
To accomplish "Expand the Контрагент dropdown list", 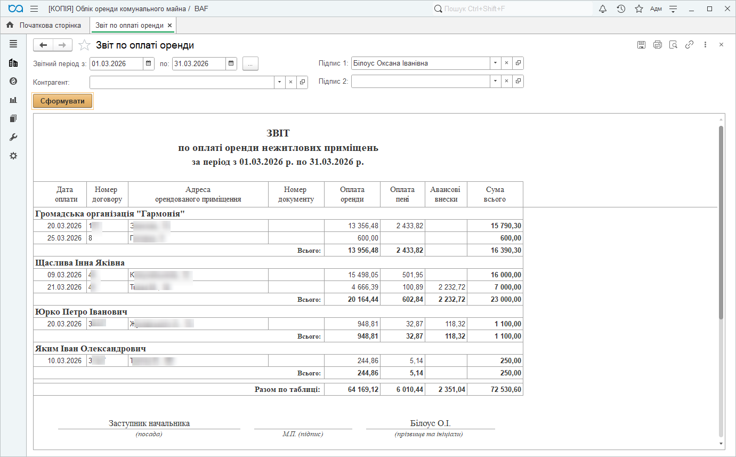I will pyautogui.click(x=280, y=82).
